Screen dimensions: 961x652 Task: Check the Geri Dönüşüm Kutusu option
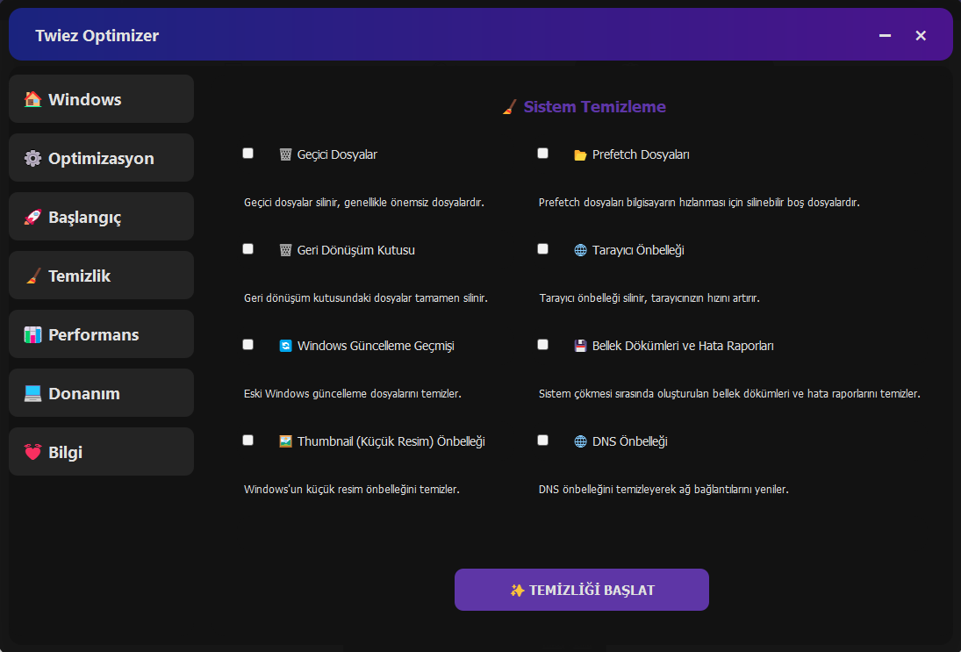coord(247,249)
